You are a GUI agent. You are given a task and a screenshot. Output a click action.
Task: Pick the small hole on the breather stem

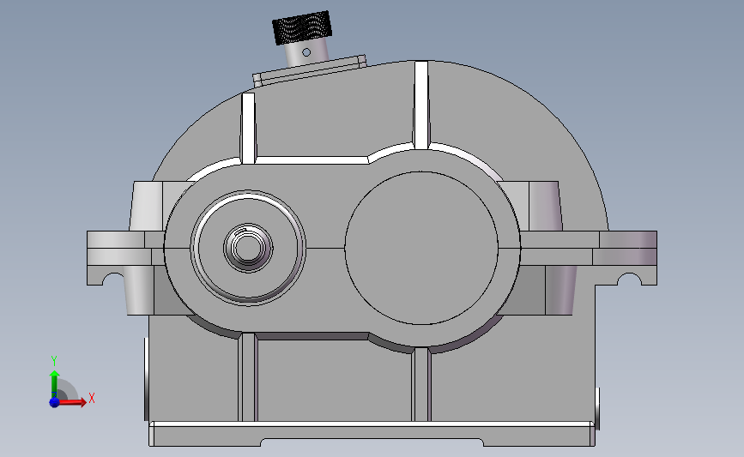pos(306,52)
